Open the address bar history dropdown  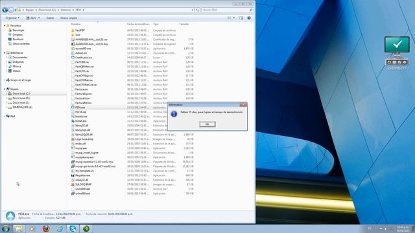[x=193, y=10]
